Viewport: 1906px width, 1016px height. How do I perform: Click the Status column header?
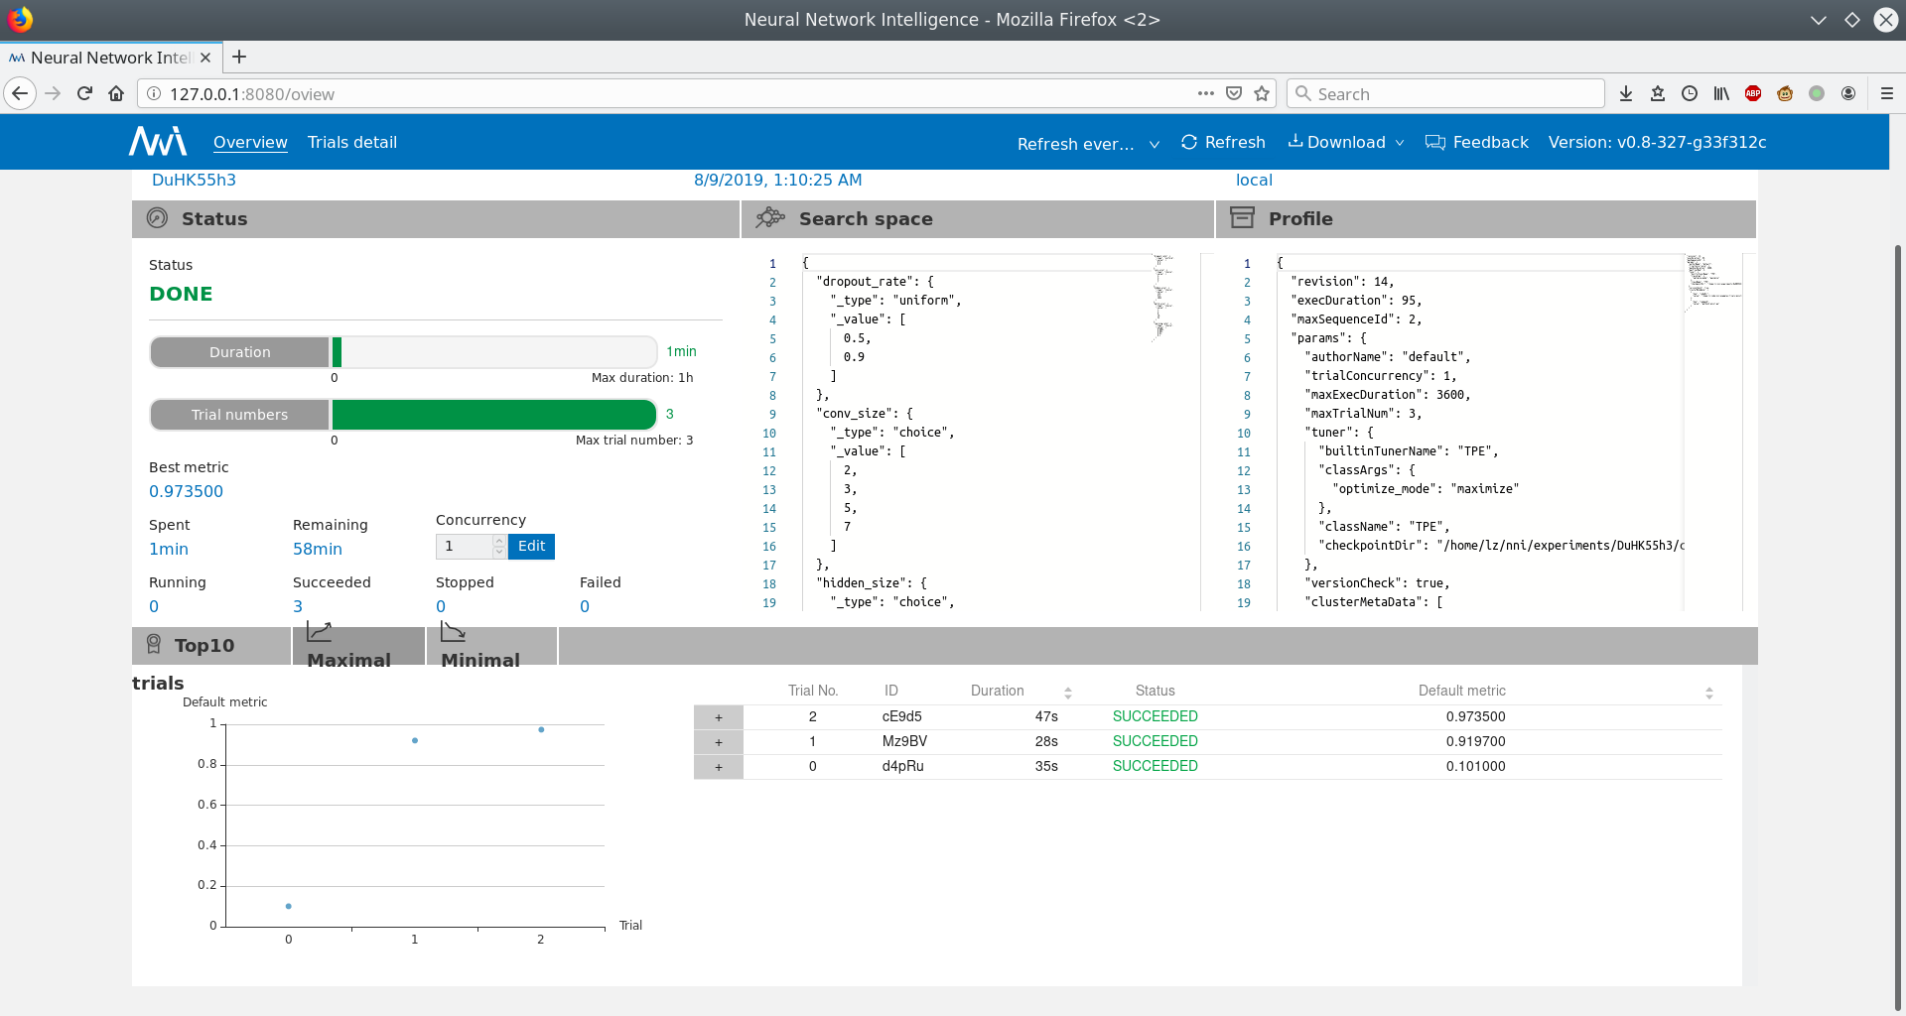point(1155,691)
